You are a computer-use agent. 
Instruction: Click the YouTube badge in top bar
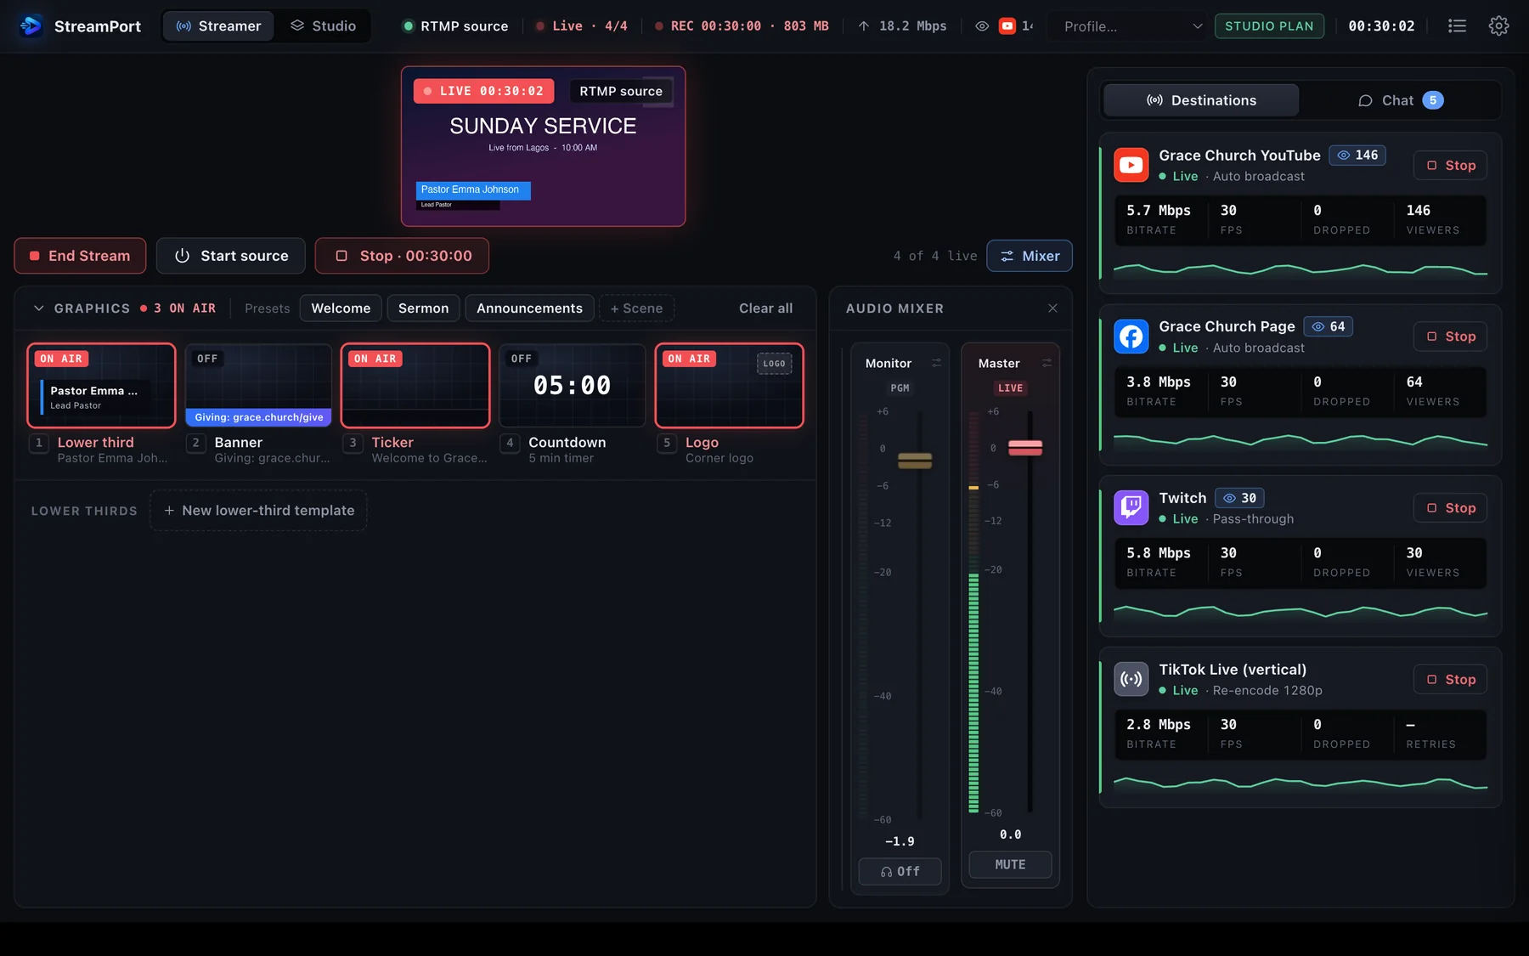[x=1007, y=26]
